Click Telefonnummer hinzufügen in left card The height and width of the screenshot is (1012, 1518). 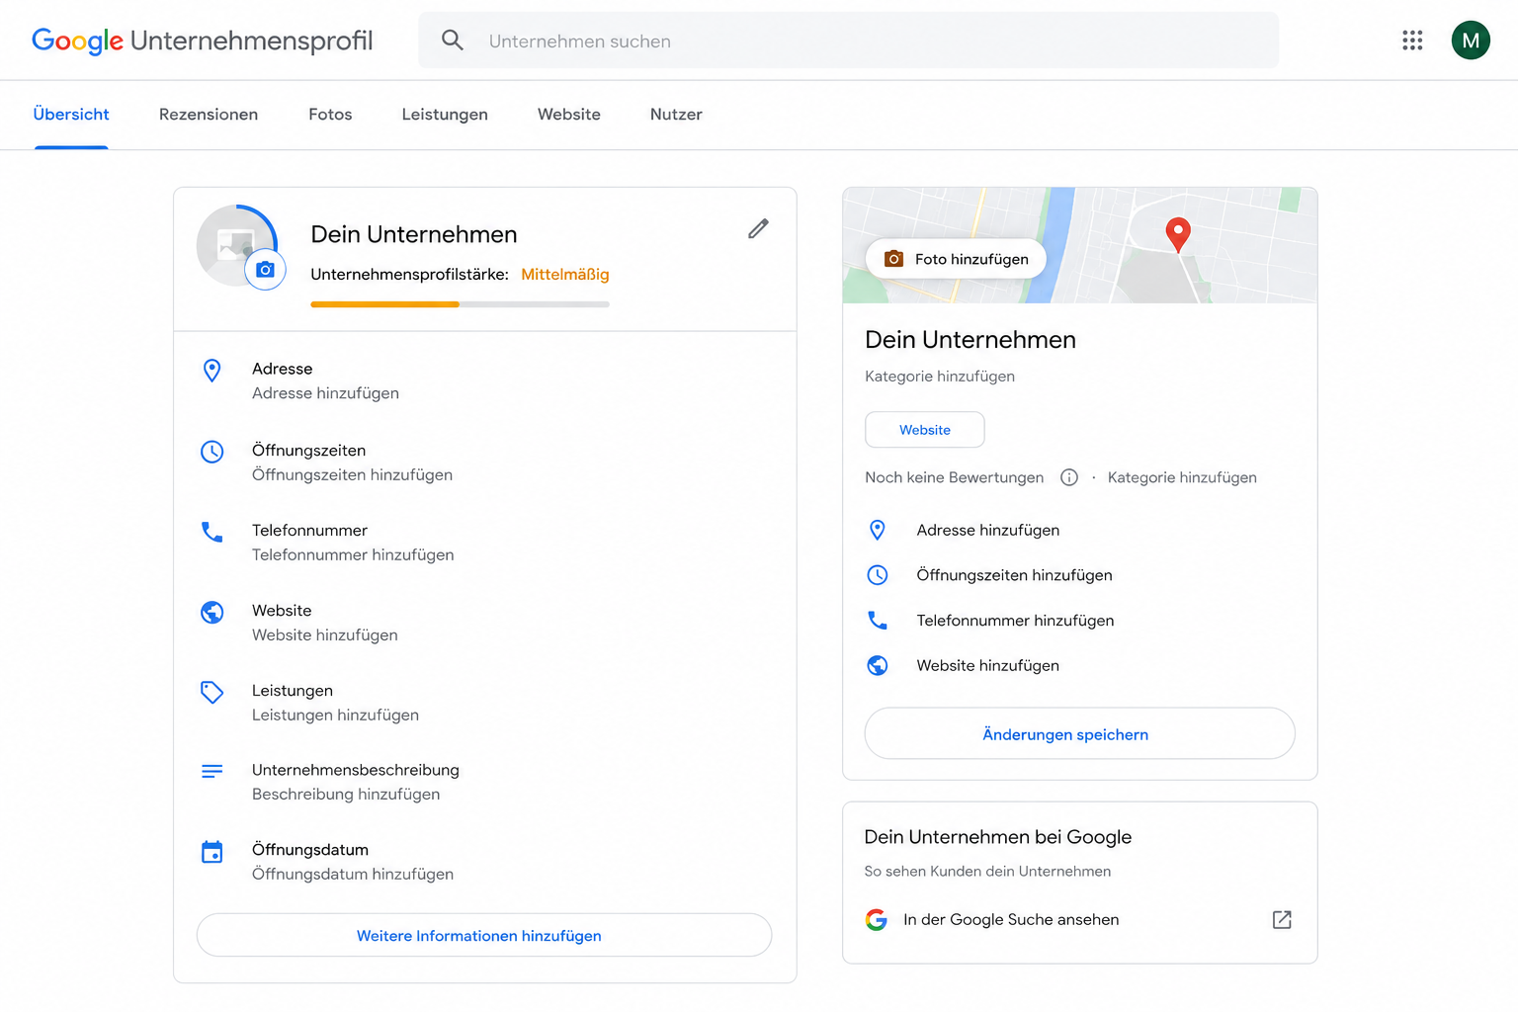pyautogui.click(x=353, y=555)
